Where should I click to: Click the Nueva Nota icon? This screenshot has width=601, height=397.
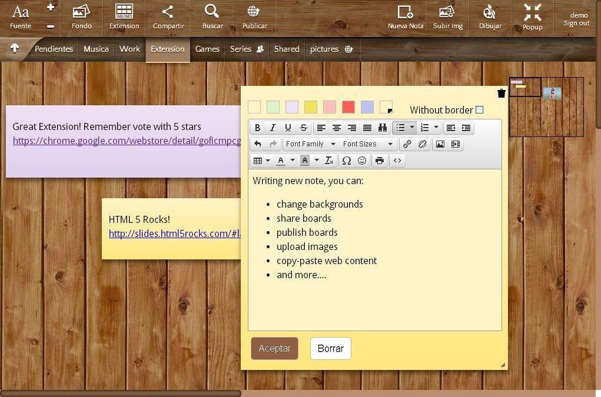pyautogui.click(x=405, y=12)
